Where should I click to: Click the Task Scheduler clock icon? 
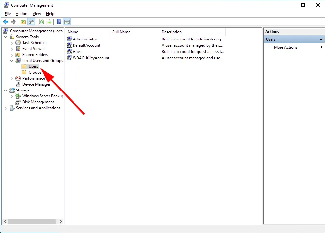[18, 43]
